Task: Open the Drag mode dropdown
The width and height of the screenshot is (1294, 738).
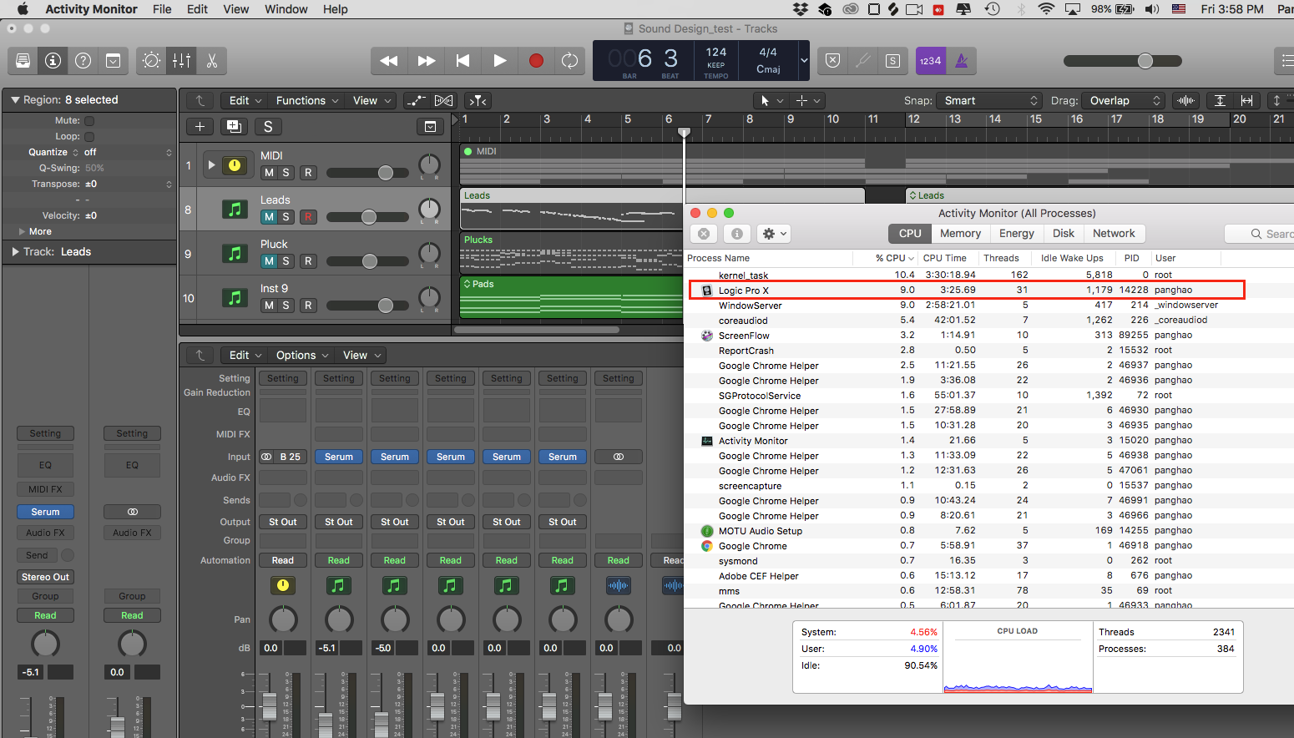Action: pos(1121,101)
